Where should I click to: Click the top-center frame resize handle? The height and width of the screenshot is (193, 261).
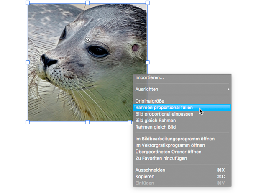[87, 3]
